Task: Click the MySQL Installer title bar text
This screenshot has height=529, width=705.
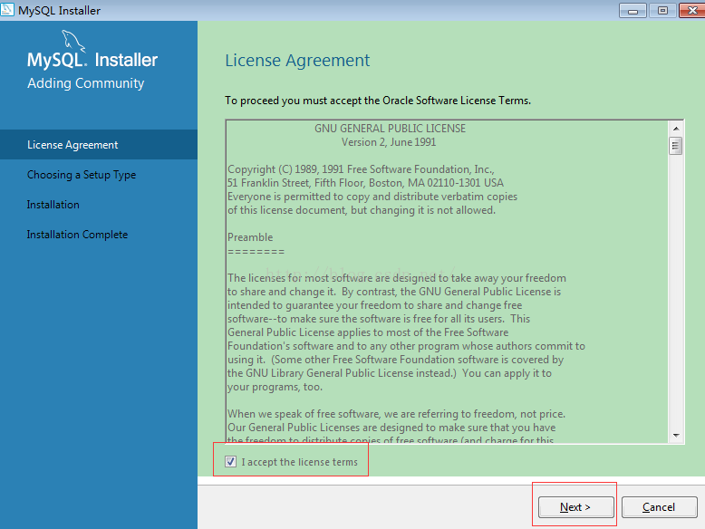Action: point(59,11)
